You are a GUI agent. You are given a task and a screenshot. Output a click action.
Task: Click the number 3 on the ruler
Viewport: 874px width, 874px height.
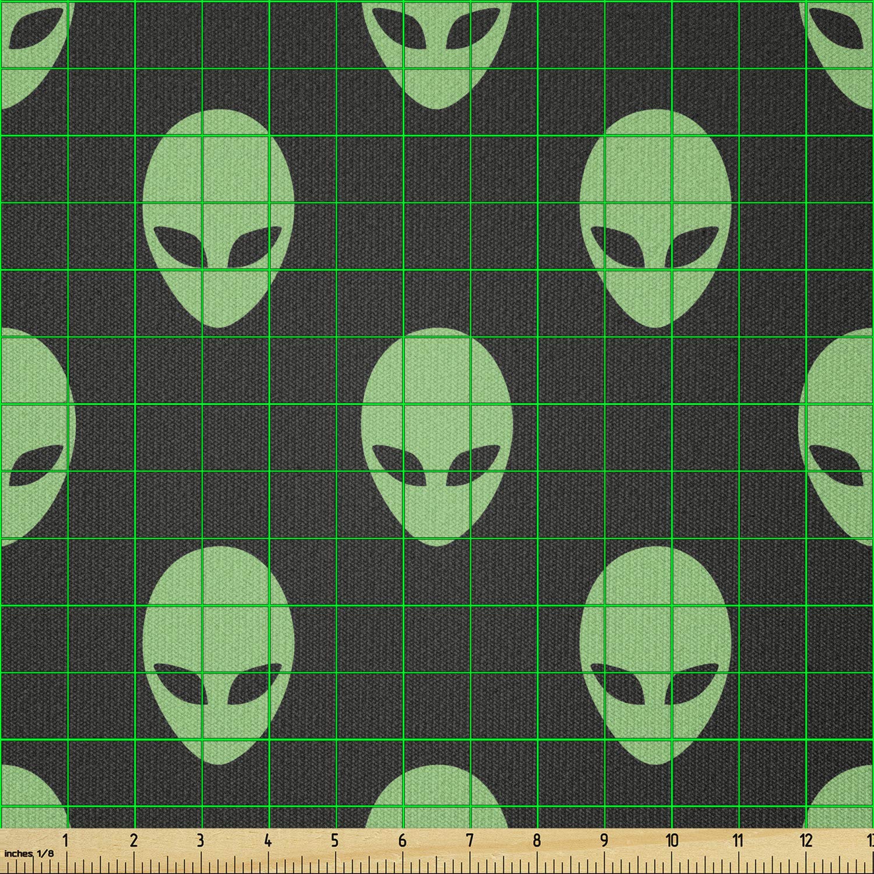[200, 841]
